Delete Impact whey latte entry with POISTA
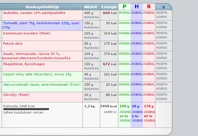This screenshot has height=136, width=198. [x=162, y=74]
